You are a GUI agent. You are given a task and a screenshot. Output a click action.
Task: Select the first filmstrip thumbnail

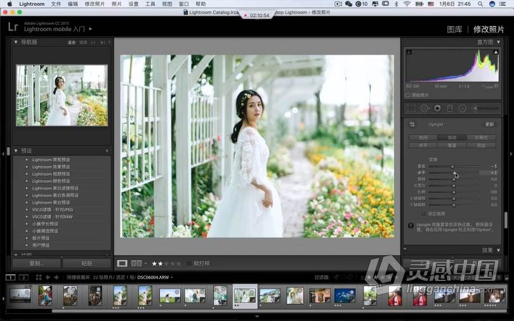pyautogui.click(x=20, y=296)
